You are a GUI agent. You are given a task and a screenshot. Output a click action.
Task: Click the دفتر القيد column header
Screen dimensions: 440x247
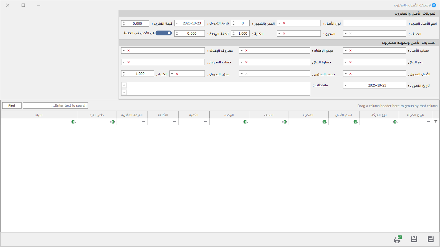pyautogui.click(x=97, y=115)
